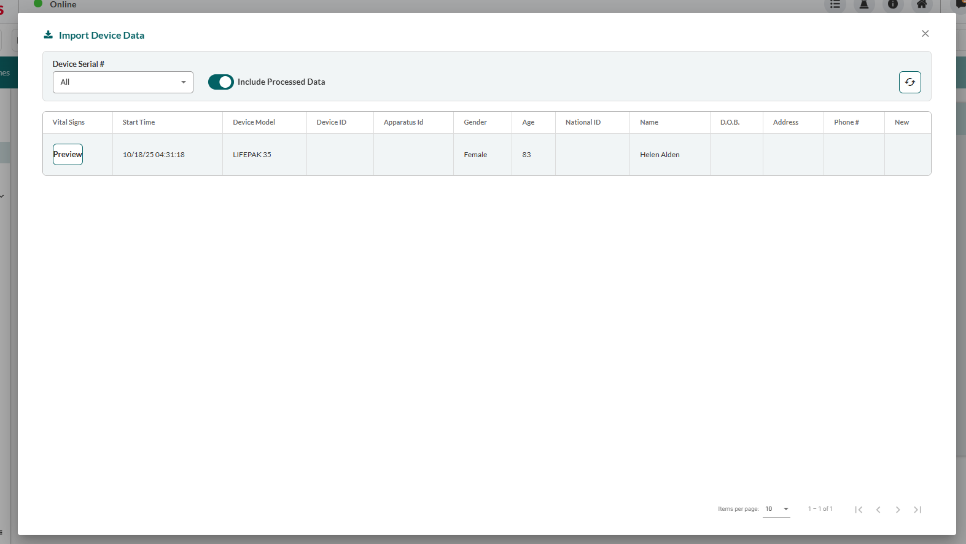
Task: Click the Device Model column header
Action: (254, 122)
